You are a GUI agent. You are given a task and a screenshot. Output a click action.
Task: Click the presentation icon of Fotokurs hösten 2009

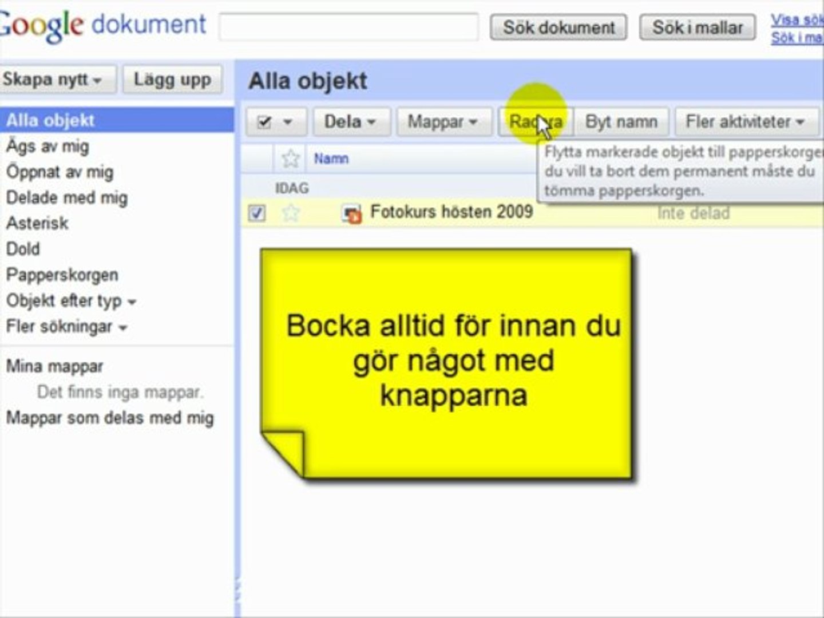click(x=352, y=213)
